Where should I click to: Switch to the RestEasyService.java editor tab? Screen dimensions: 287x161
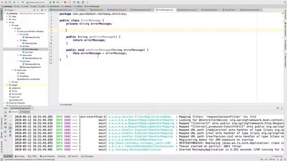coord(188,10)
